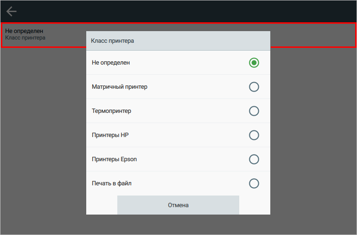Image resolution: width=357 pixels, height=235 pixels.
Task: Select the Не определен radio button
Action: 254,63
